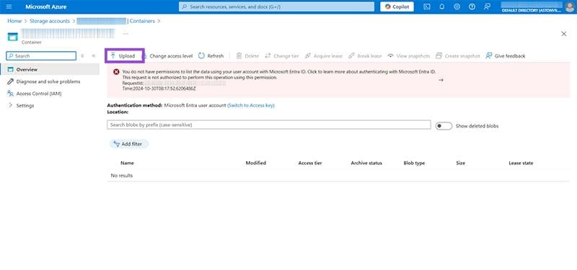Open the container's more options ellipsis
The height and width of the screenshot is (270, 577).
pyautogui.click(x=125, y=34)
